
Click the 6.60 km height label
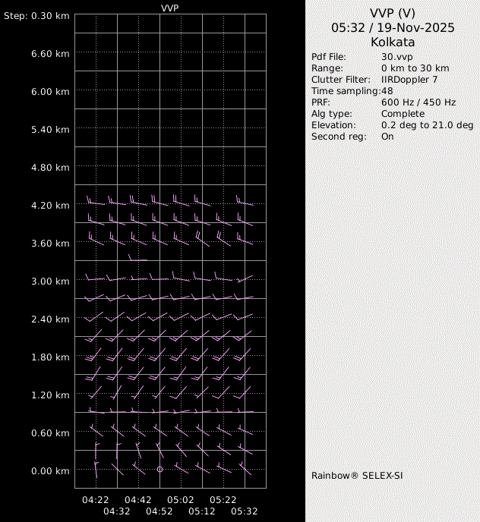(x=52, y=54)
